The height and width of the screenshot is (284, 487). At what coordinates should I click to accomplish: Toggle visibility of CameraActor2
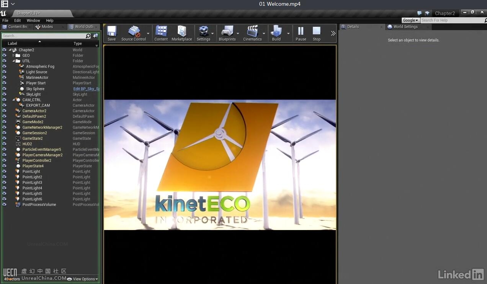[4, 111]
